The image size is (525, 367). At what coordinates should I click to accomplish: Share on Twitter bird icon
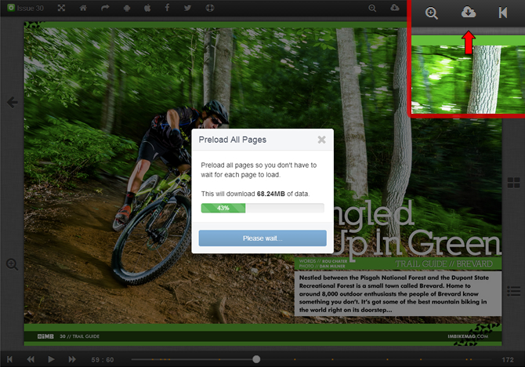click(187, 8)
